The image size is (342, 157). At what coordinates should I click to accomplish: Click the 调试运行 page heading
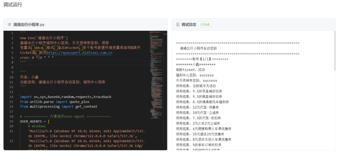pyautogui.click(x=13, y=5)
